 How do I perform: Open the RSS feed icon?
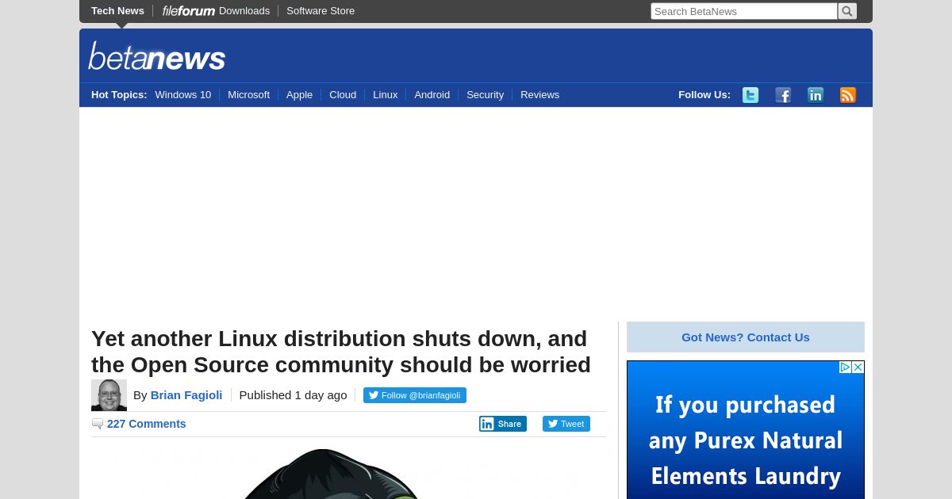click(848, 95)
